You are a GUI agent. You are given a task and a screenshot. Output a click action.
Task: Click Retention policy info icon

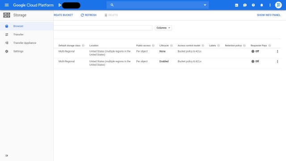[x=244, y=46]
